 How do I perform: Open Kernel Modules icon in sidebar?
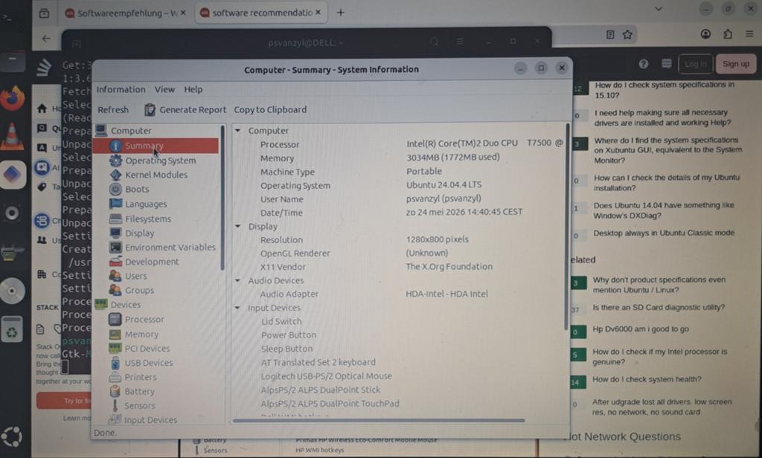point(115,175)
